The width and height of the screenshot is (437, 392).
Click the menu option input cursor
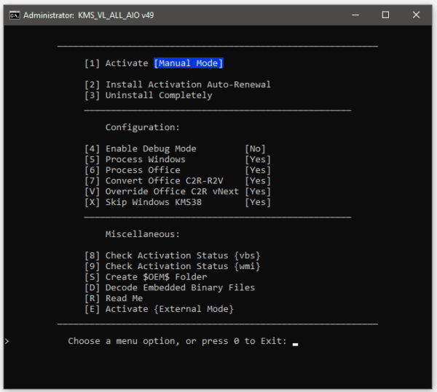[295, 343]
